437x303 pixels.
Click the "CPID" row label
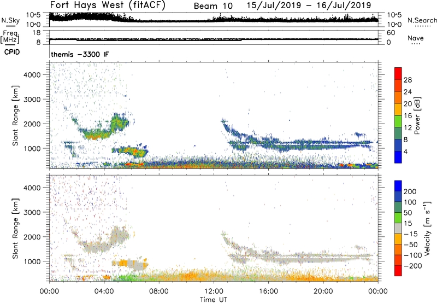(12, 52)
